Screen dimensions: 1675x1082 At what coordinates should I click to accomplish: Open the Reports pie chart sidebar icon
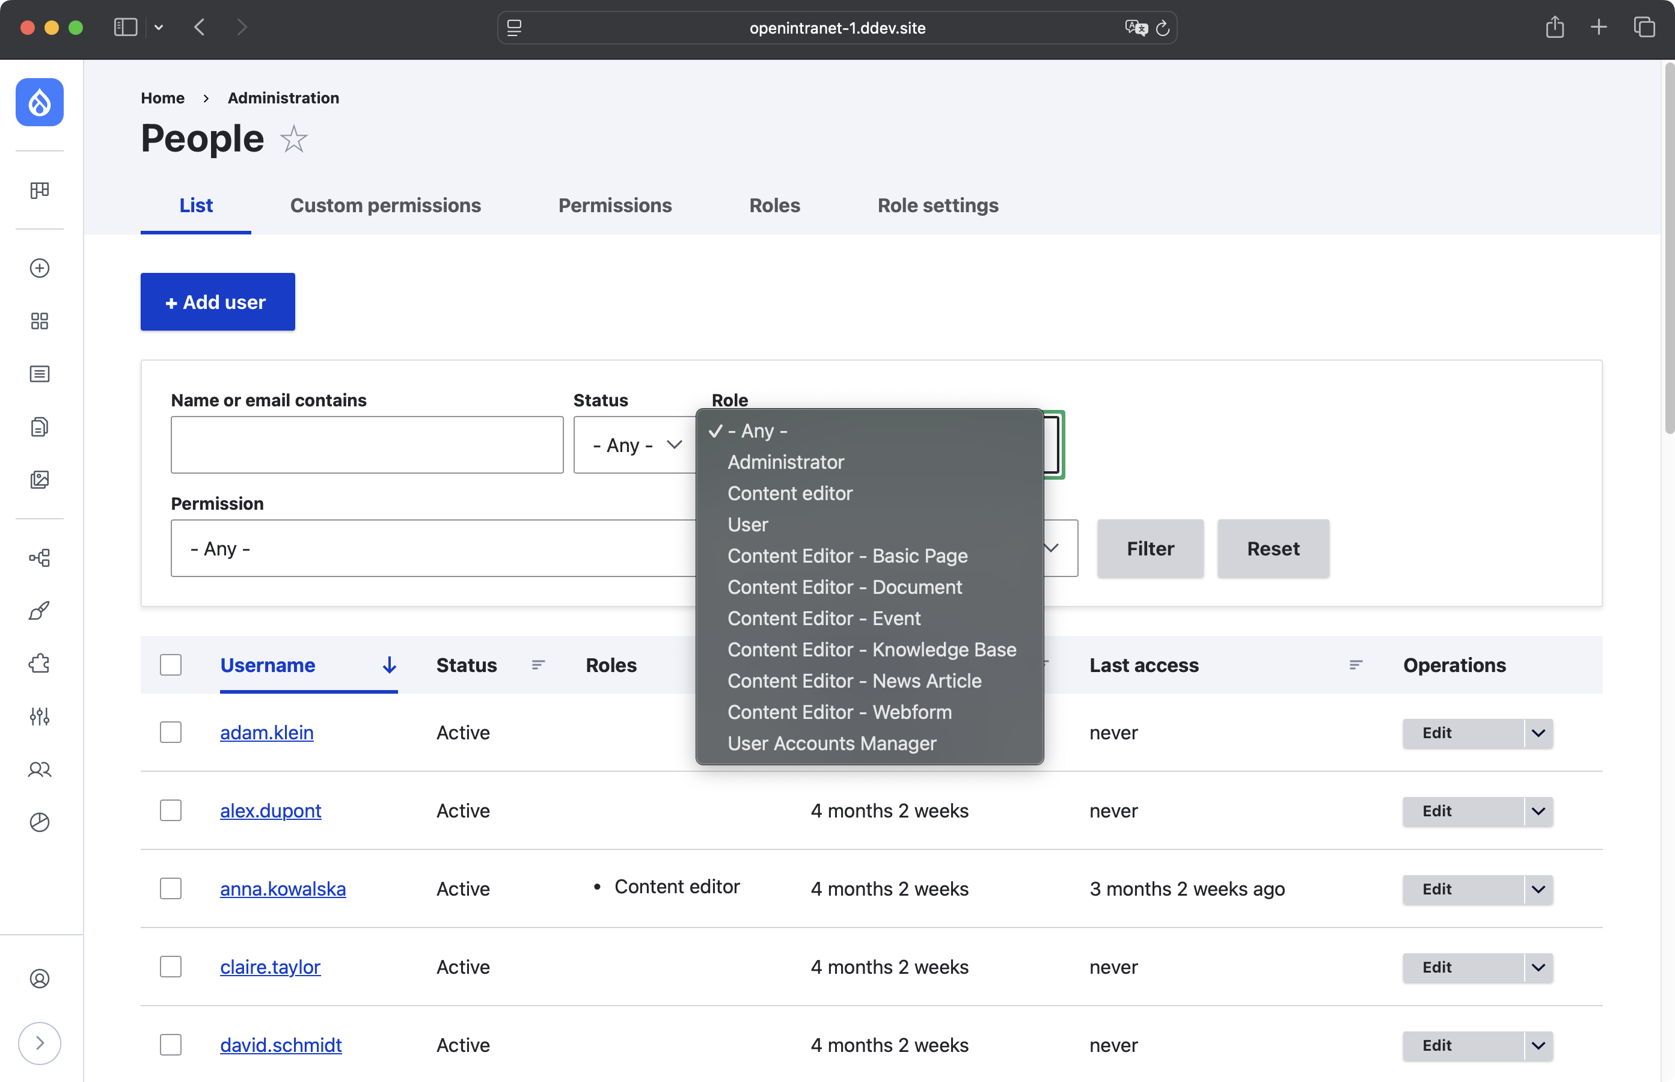click(39, 822)
